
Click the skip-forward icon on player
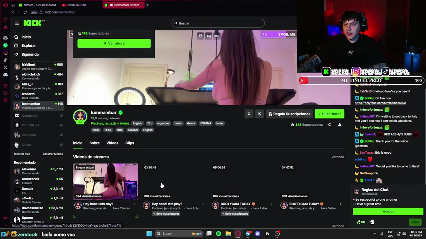pyautogui.click(x=209, y=36)
